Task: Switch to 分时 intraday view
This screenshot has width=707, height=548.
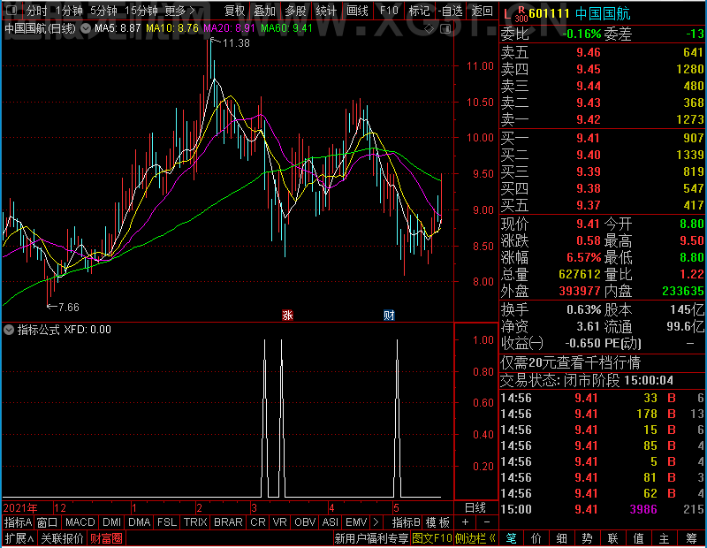Action: (36, 11)
